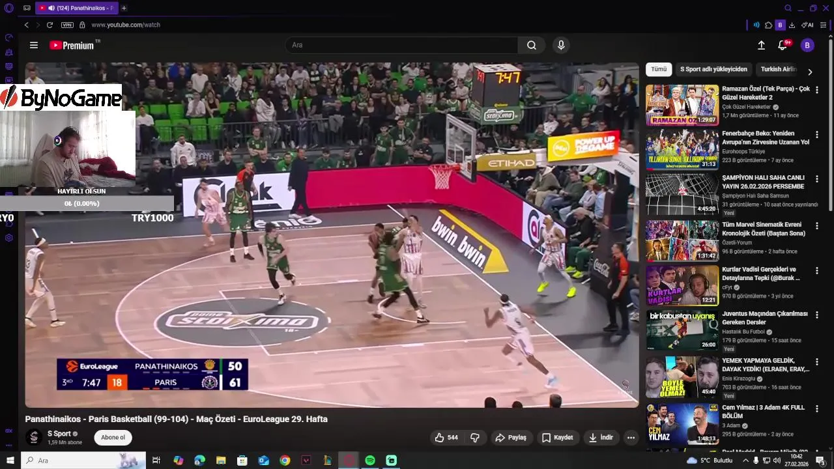834x469 pixels.
Task: Start voice search with the microphone
Action: (561, 45)
